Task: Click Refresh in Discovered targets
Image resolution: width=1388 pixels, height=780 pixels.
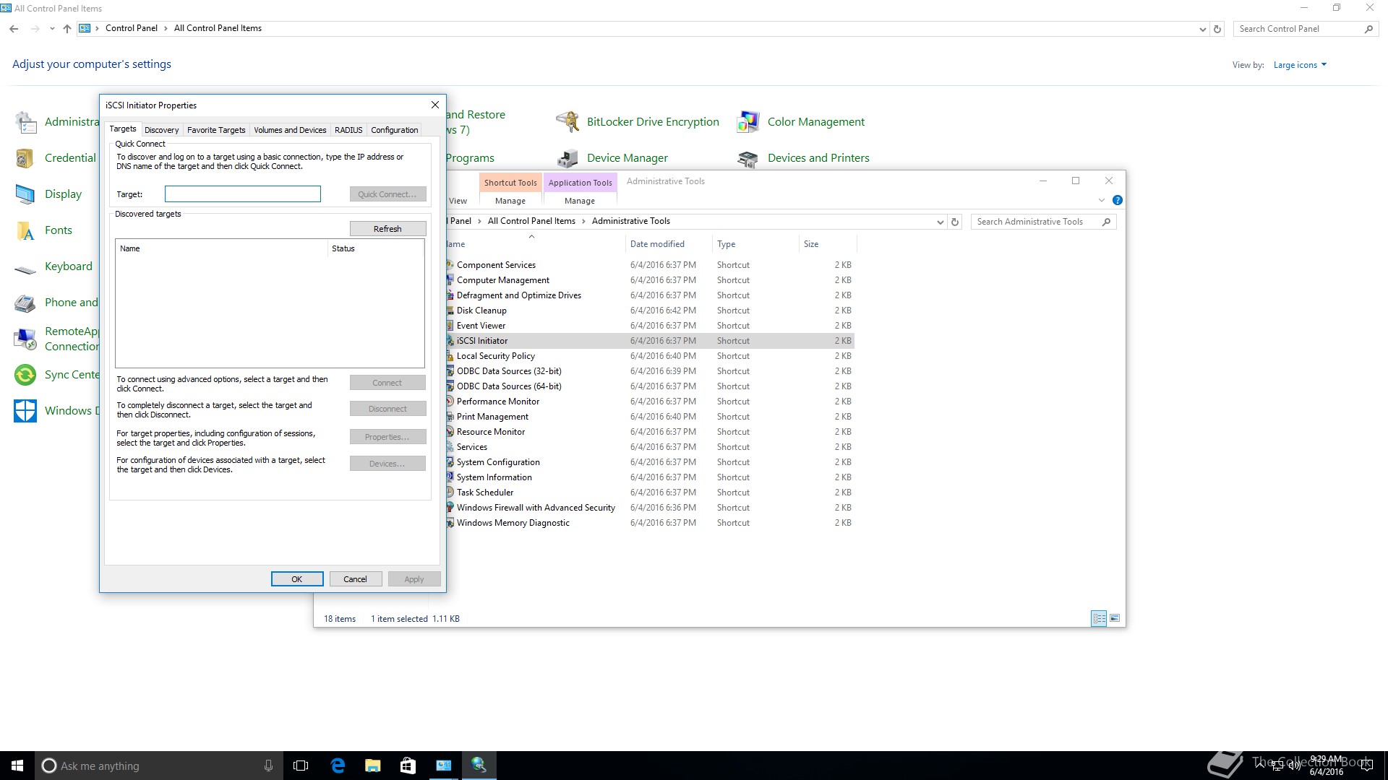Action: click(387, 229)
